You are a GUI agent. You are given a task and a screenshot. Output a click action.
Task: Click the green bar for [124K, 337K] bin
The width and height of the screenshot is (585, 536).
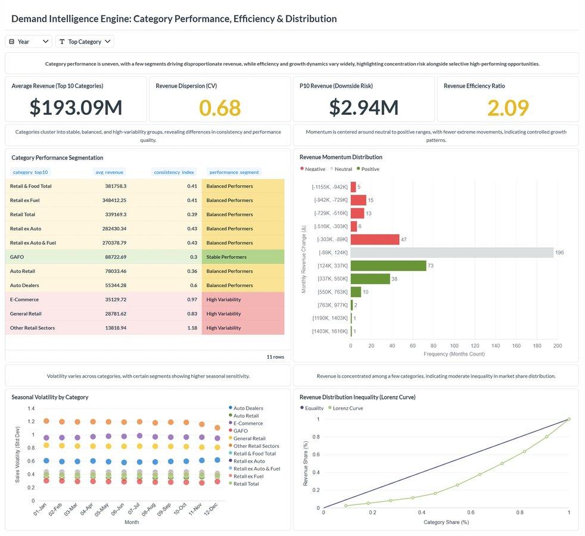coord(388,266)
